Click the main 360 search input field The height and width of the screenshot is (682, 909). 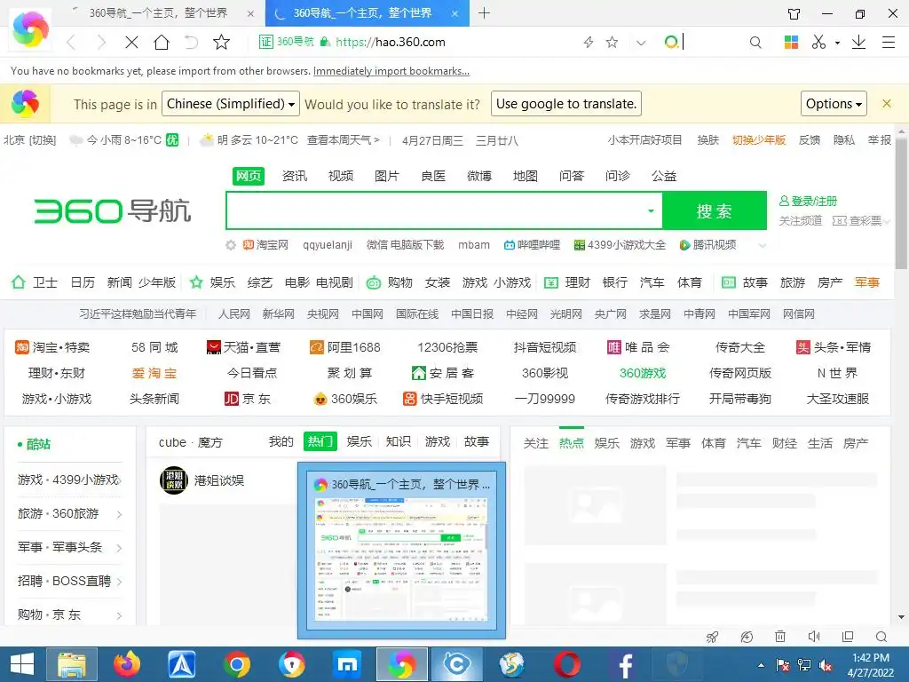(x=436, y=210)
